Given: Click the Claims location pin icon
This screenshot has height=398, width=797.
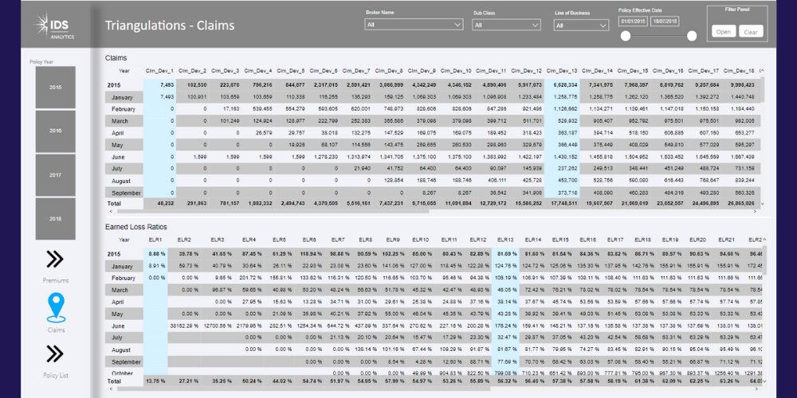Looking at the screenshot, I should pos(55,308).
